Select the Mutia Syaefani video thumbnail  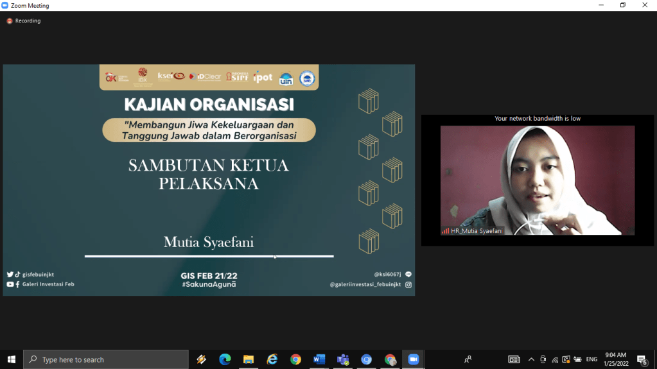click(537, 180)
